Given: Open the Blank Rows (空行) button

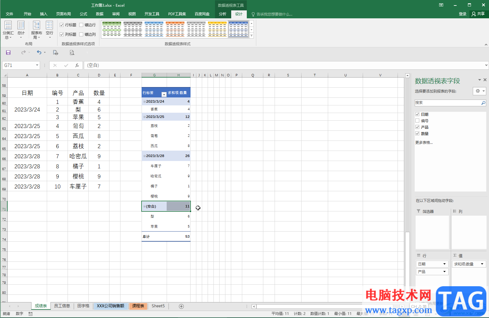Looking at the screenshot, I should [50, 30].
